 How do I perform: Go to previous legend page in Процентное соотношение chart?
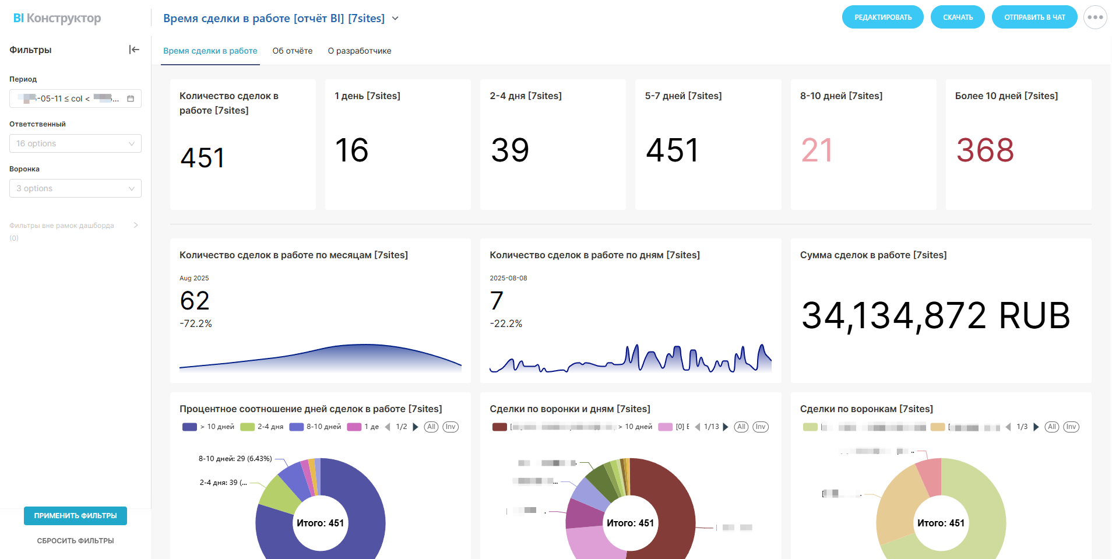coord(388,427)
